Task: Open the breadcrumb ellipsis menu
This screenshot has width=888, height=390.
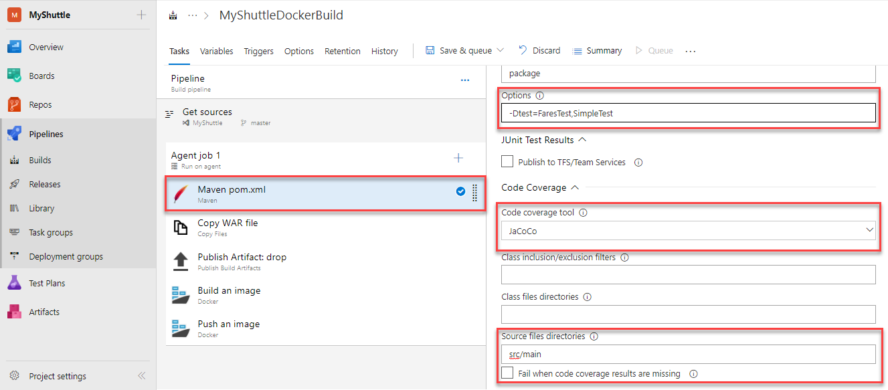Action: click(193, 15)
